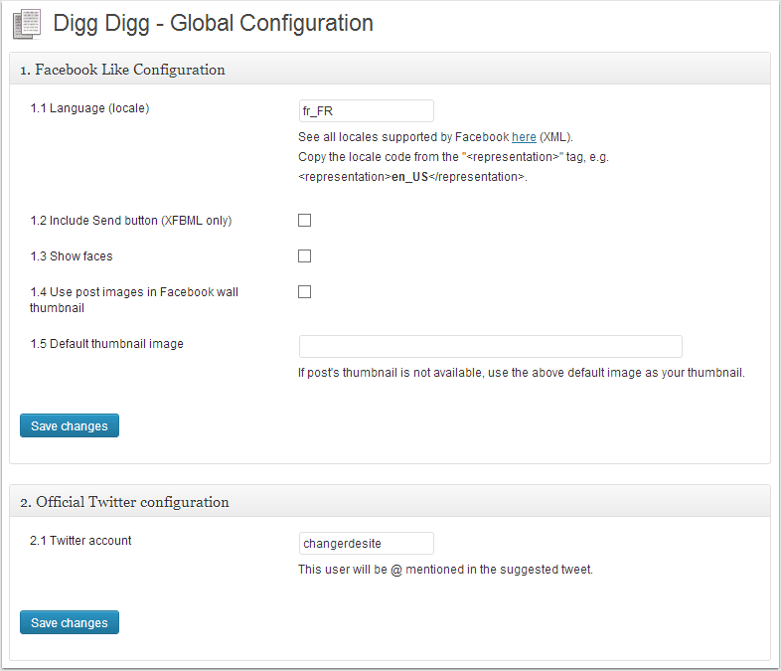Viewport: 781px width, 671px height.
Task: Click the 'Copy the locale code from the' instruction line
Action: click(x=453, y=157)
